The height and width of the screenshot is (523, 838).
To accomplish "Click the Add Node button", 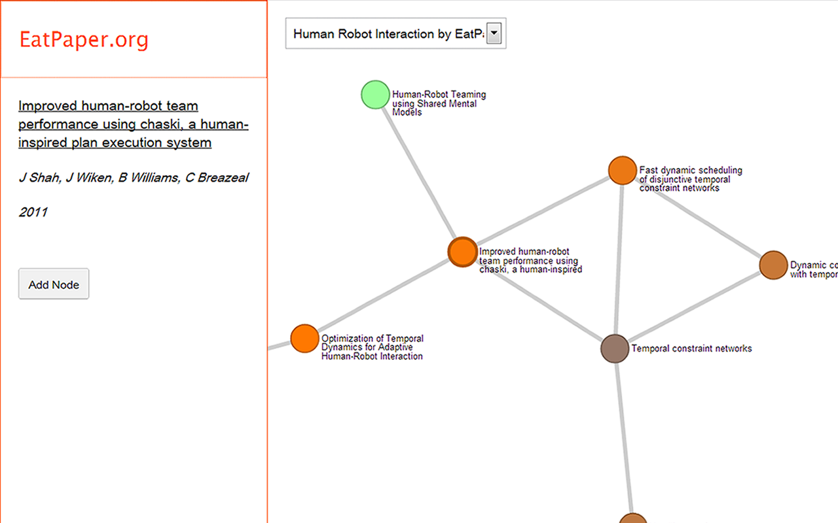I will click(x=54, y=284).
